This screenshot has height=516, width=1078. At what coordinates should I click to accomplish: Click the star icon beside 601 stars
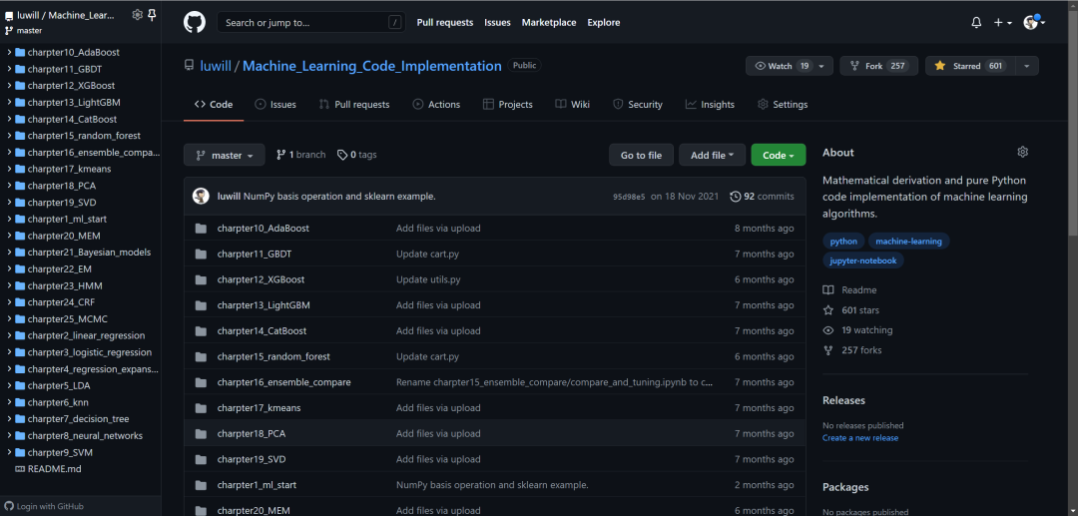click(828, 309)
